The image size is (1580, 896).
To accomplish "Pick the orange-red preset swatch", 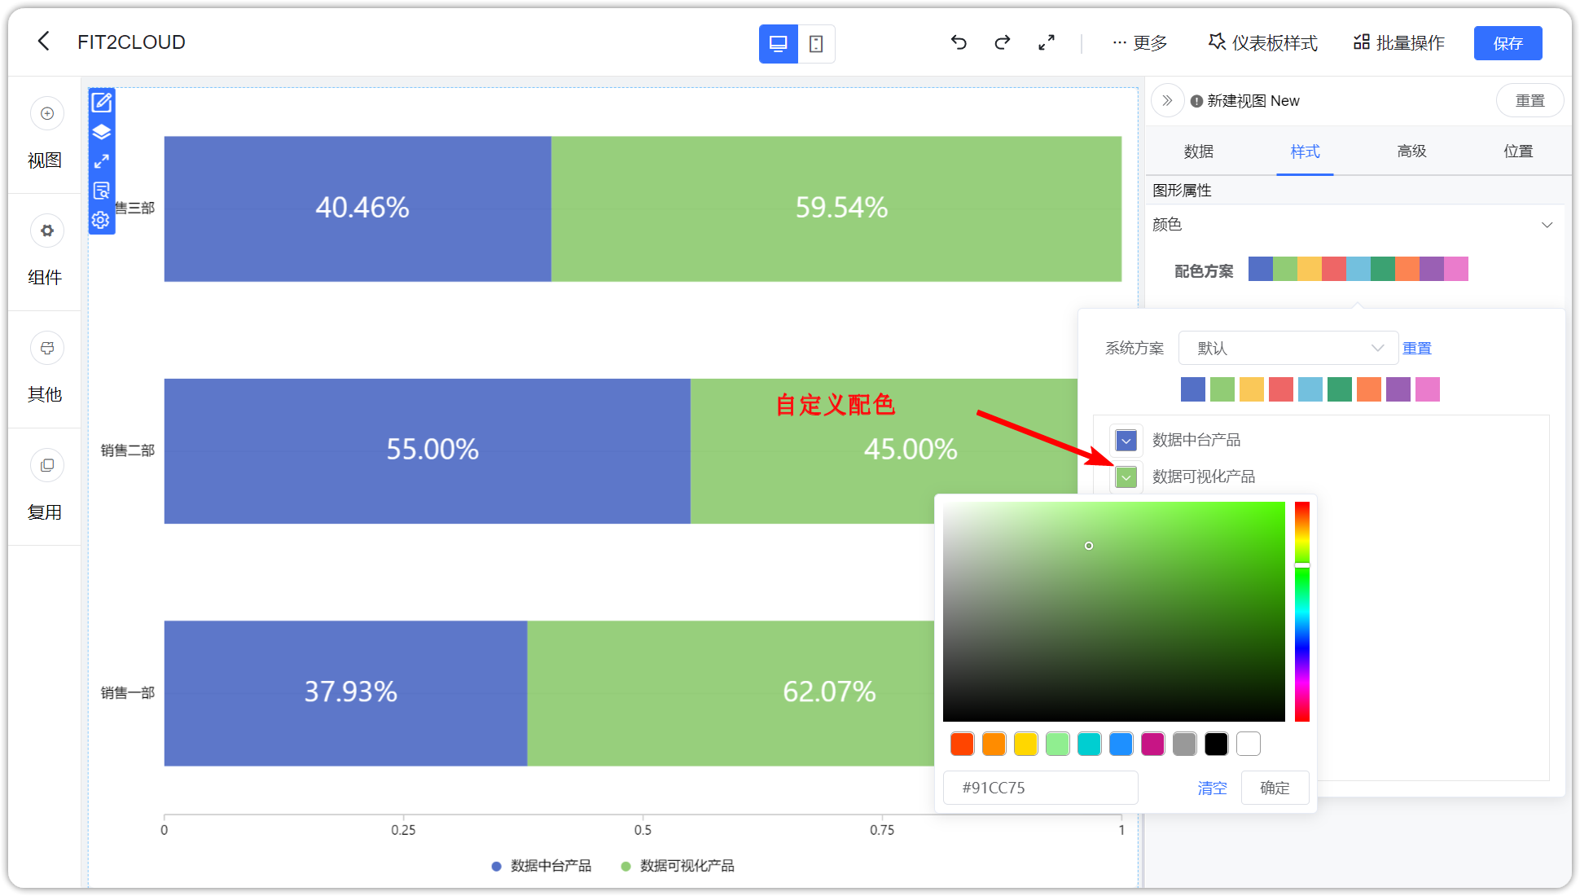I will coord(962,744).
